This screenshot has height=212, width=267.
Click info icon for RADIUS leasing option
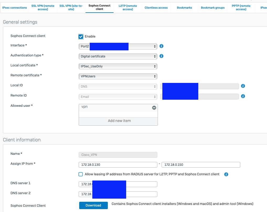click(x=226, y=174)
